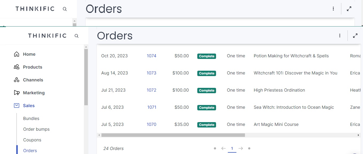The height and width of the screenshot is (154, 363).
Task: Select the Orders sidebar item
Action: pos(30,151)
